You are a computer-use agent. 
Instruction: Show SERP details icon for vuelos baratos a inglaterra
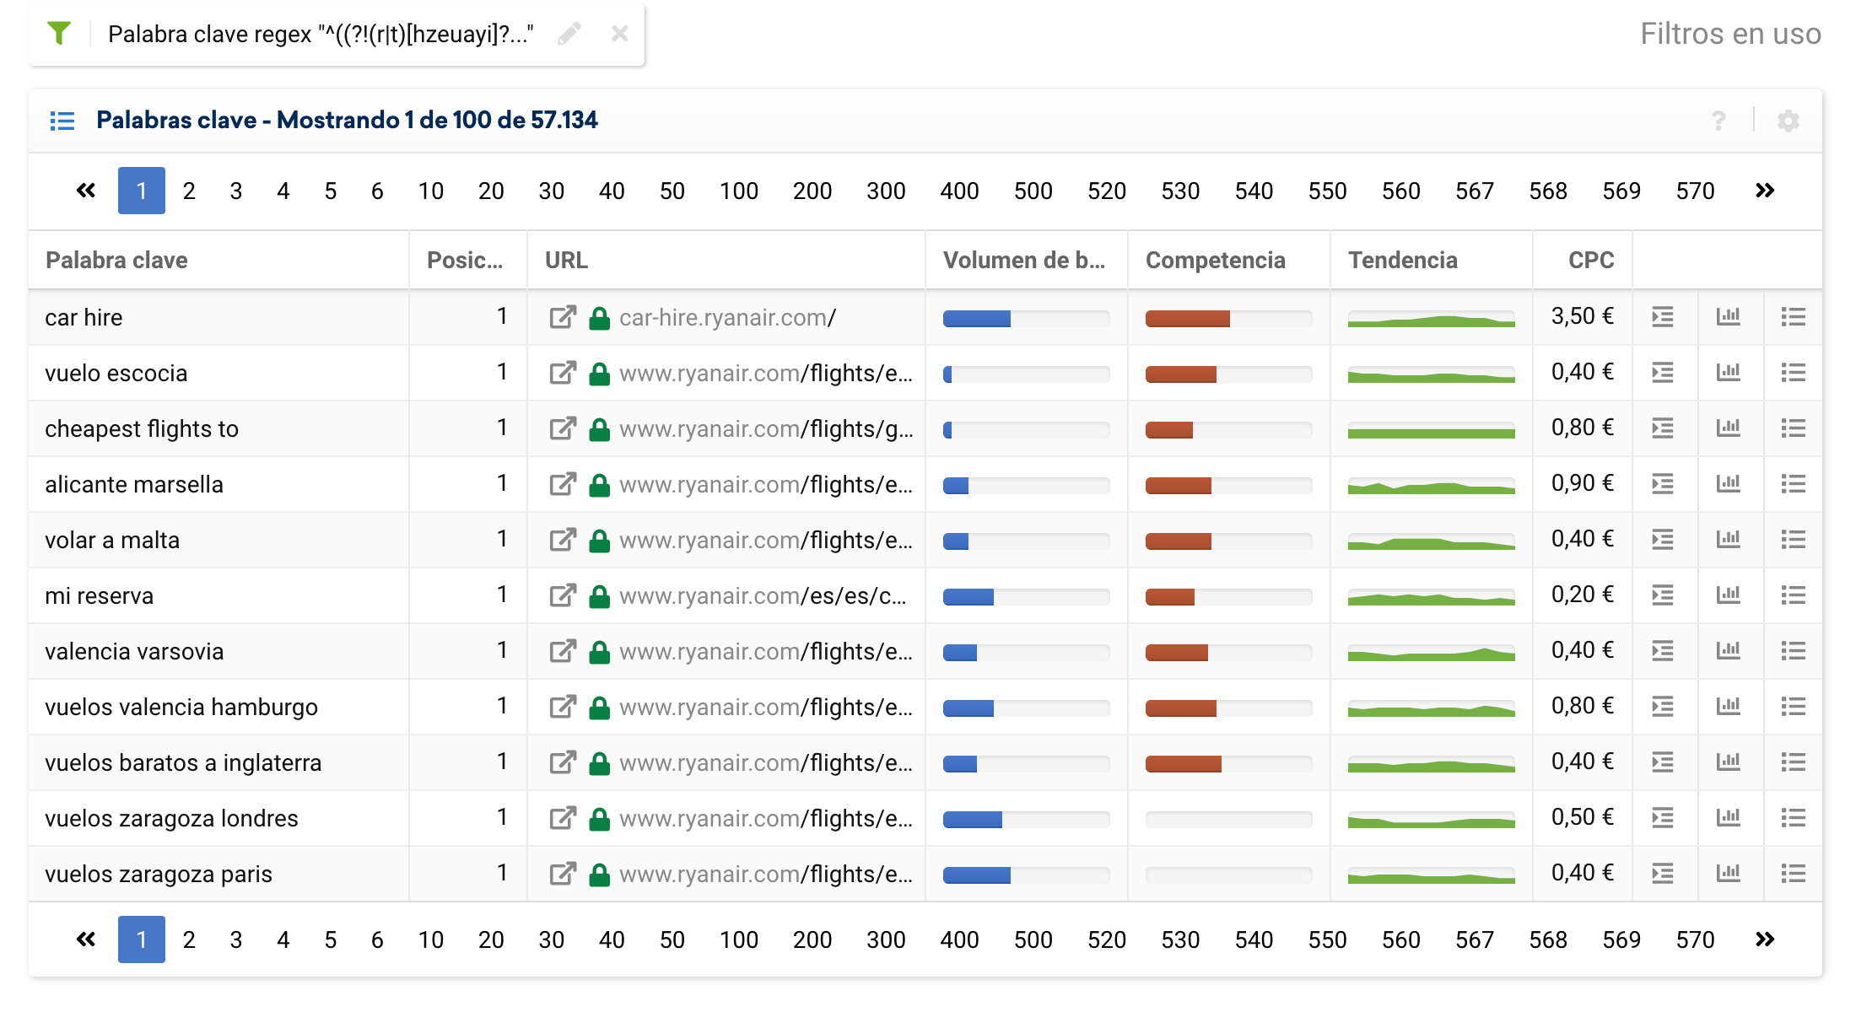click(1663, 762)
